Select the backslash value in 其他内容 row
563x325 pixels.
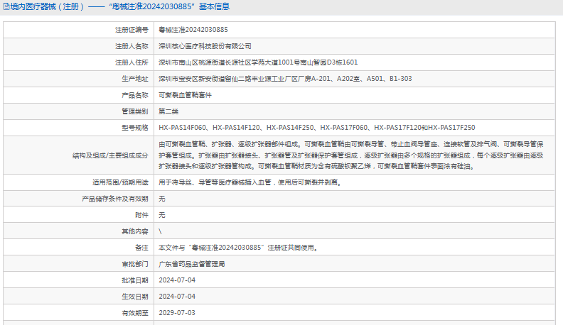point(160,231)
